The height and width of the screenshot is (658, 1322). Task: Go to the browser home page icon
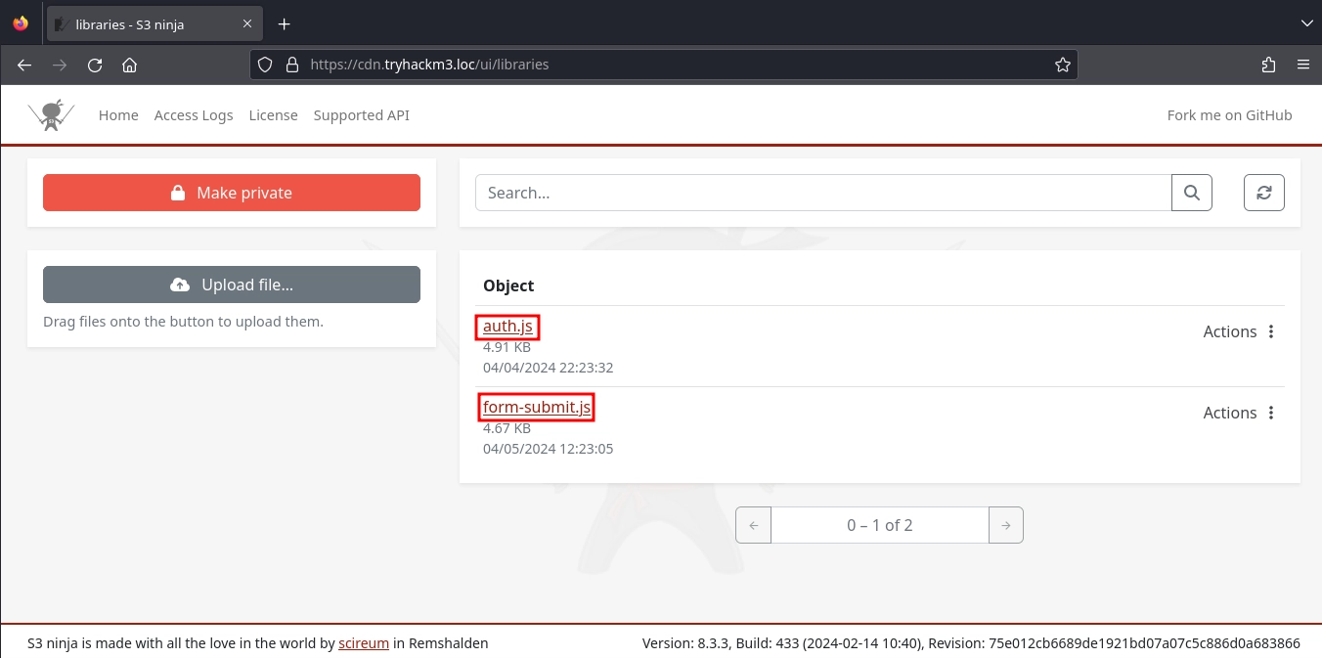click(x=129, y=65)
